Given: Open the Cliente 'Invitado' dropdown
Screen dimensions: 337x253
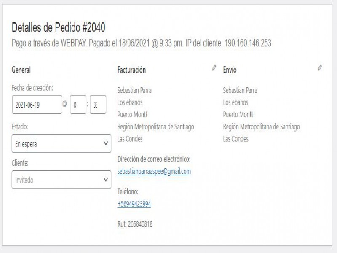Looking at the screenshot, I should click(62, 180).
